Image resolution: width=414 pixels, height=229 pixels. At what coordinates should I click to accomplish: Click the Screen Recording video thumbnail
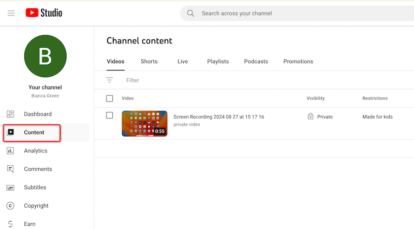click(x=144, y=123)
